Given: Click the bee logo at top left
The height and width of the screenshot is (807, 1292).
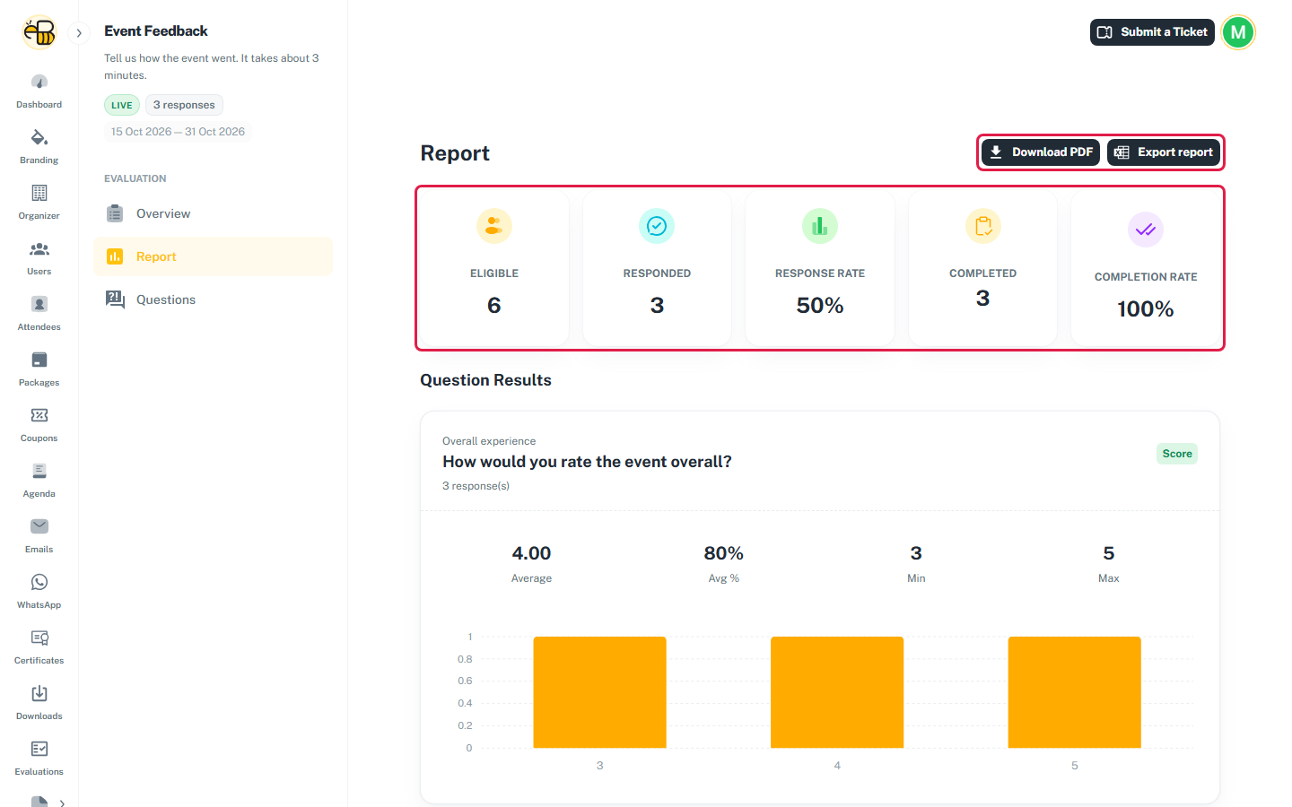Looking at the screenshot, I should (x=39, y=32).
